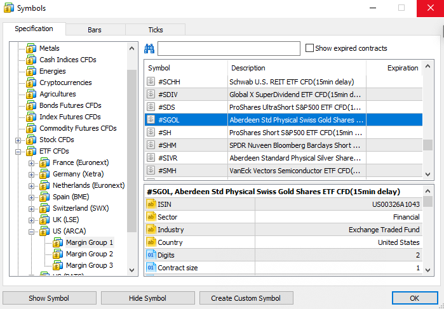Screen dimensions: 444x309
Task: Click the Contract size row
Action: [283, 268]
